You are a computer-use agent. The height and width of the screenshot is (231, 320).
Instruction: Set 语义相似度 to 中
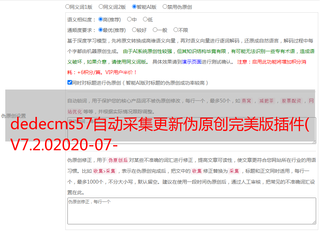(x=129, y=19)
